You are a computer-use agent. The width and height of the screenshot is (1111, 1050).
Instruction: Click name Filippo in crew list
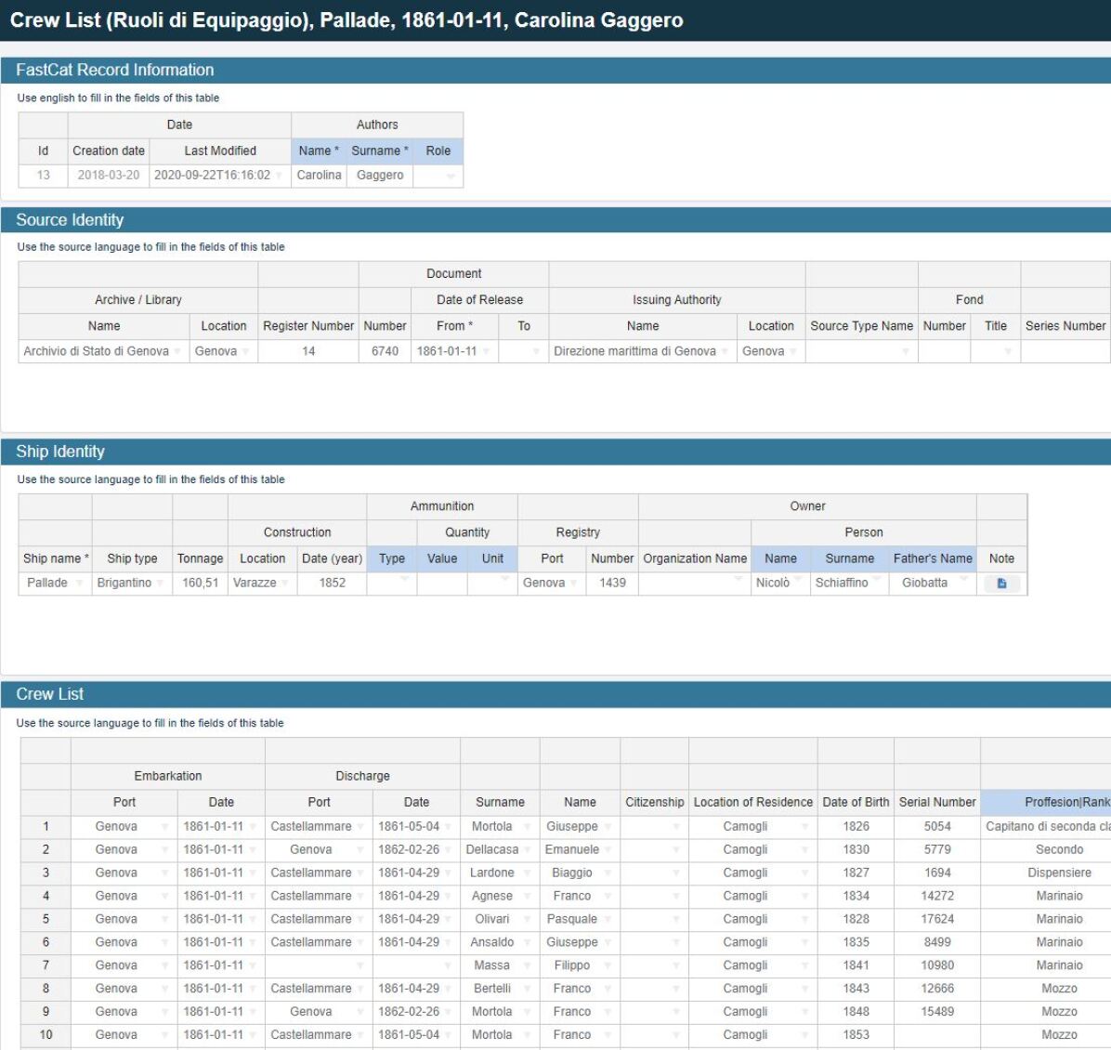click(x=572, y=965)
